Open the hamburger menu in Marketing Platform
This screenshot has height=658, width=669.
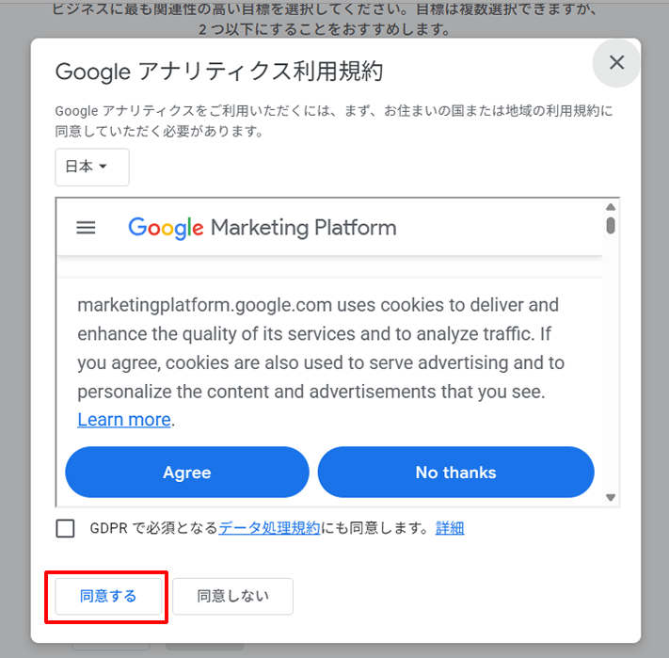[86, 228]
